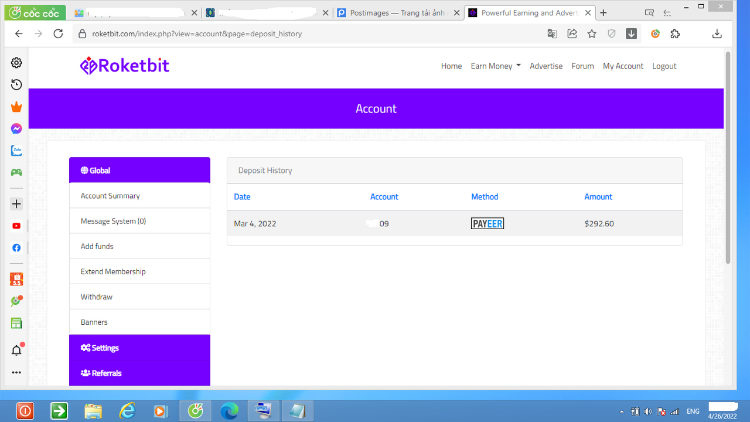Open the Withdraw page
The width and height of the screenshot is (750, 422).
[x=139, y=297]
